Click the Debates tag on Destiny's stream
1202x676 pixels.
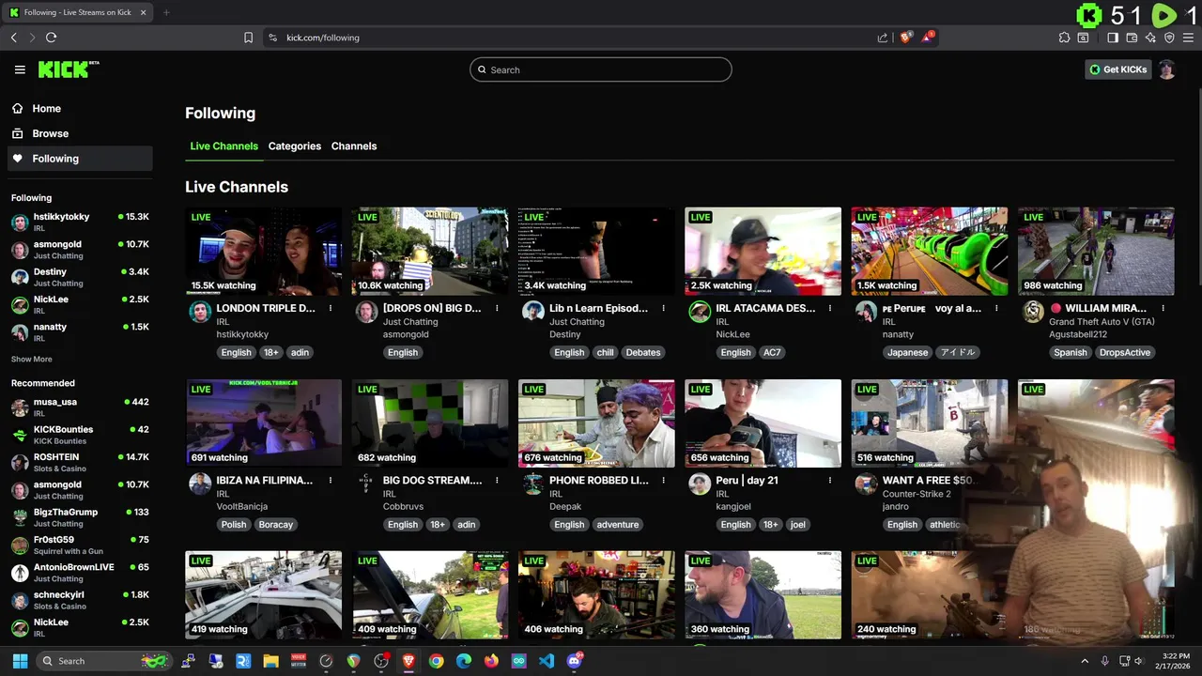pyautogui.click(x=643, y=353)
